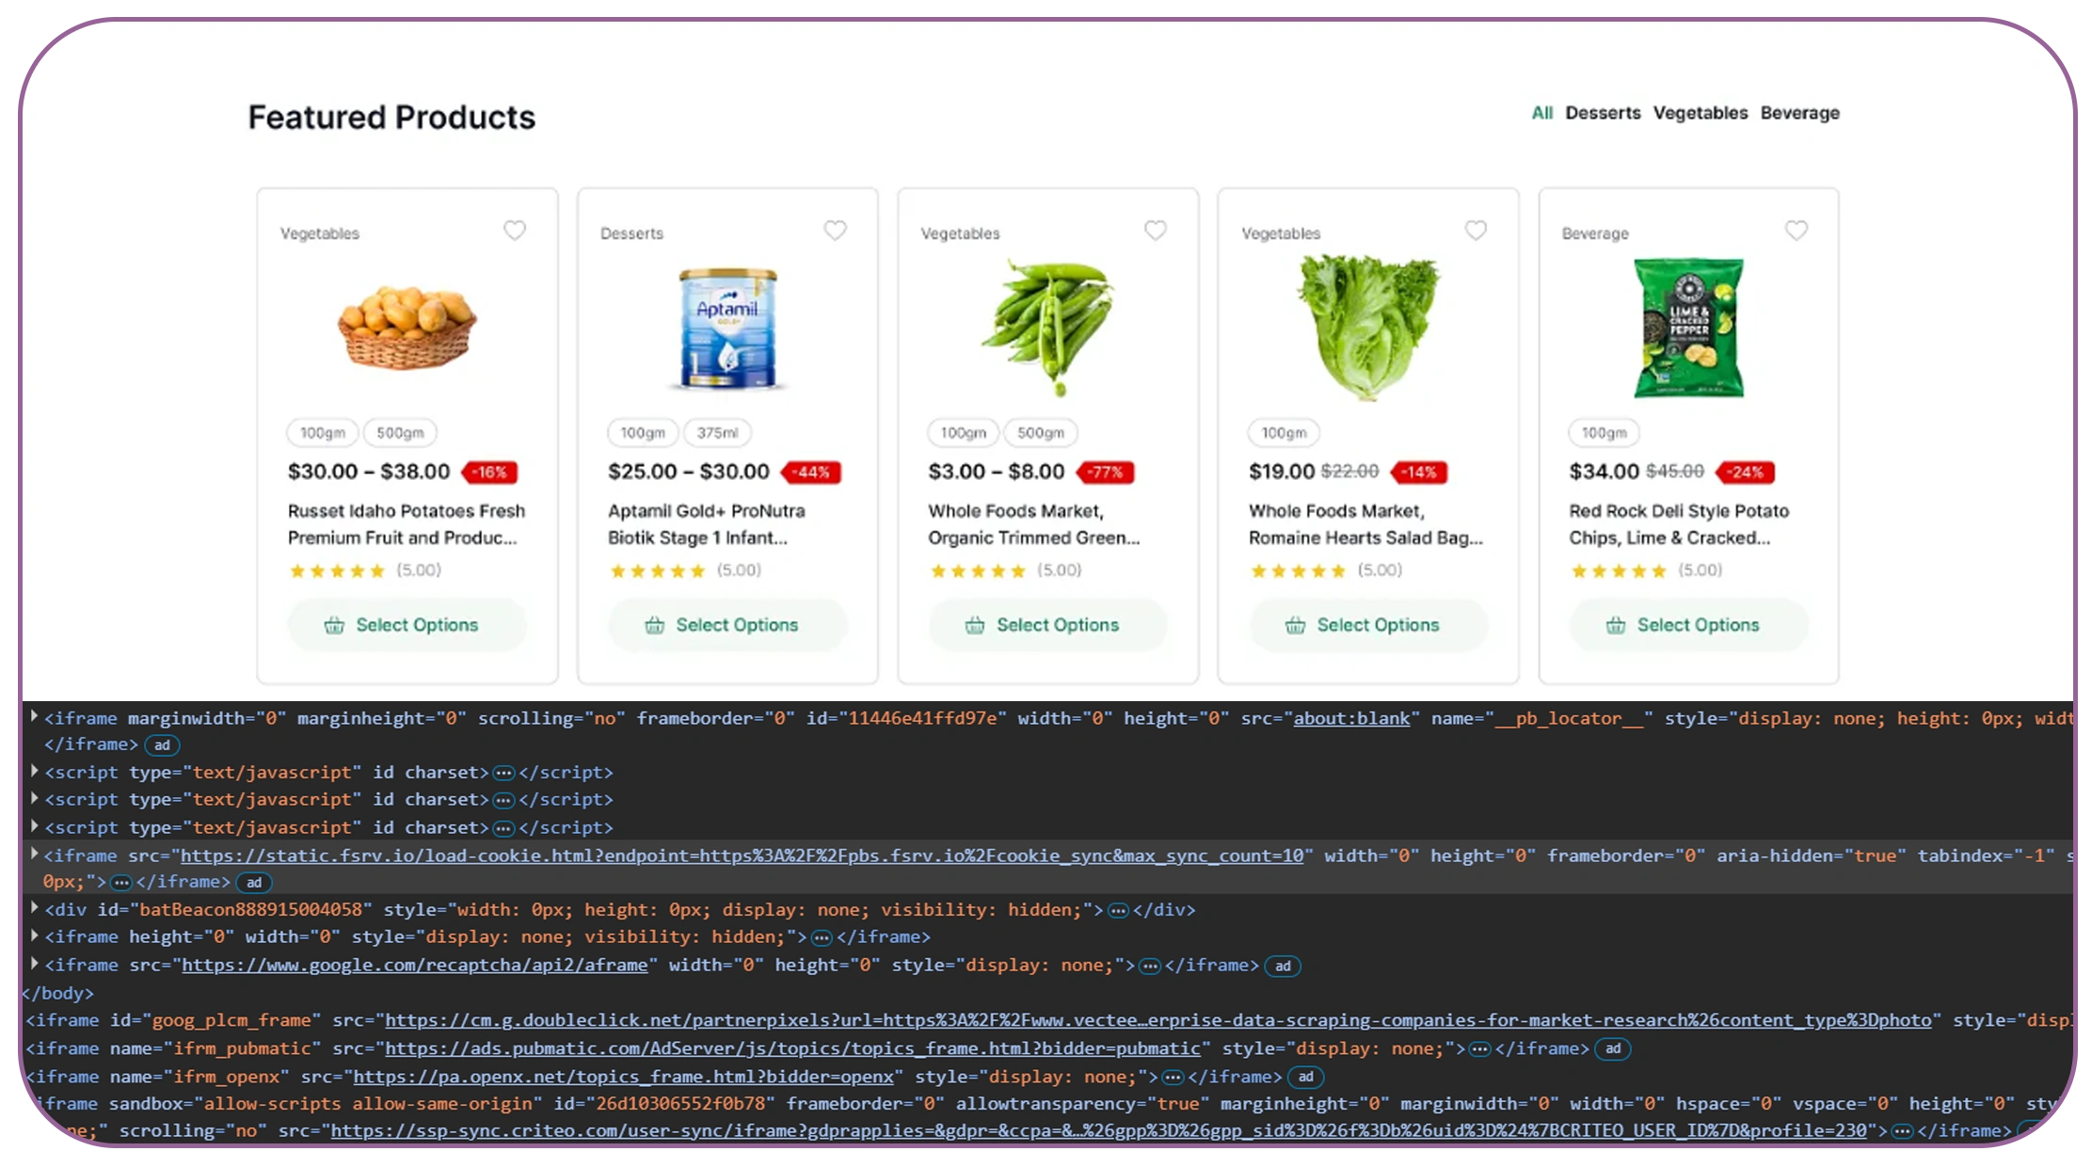
Task: Click ellipsis in batBeacon div node
Action: (1119, 911)
